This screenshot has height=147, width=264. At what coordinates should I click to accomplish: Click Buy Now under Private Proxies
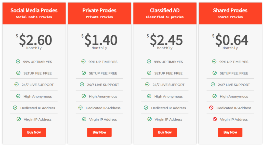99,132
